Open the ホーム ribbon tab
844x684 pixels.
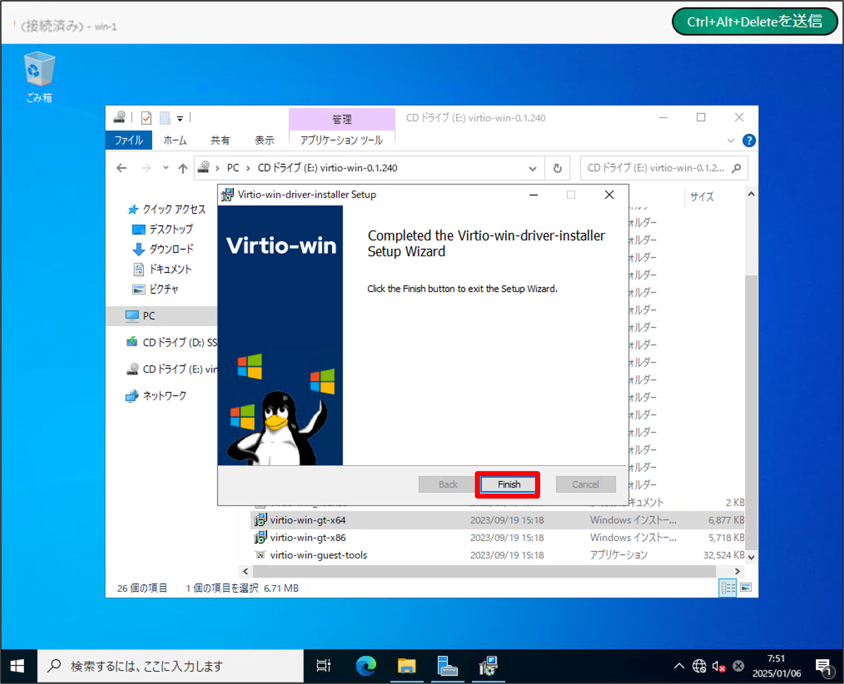point(175,140)
